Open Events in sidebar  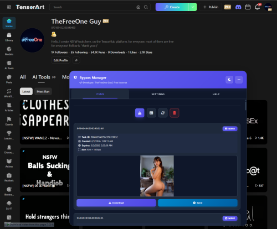click(9, 121)
